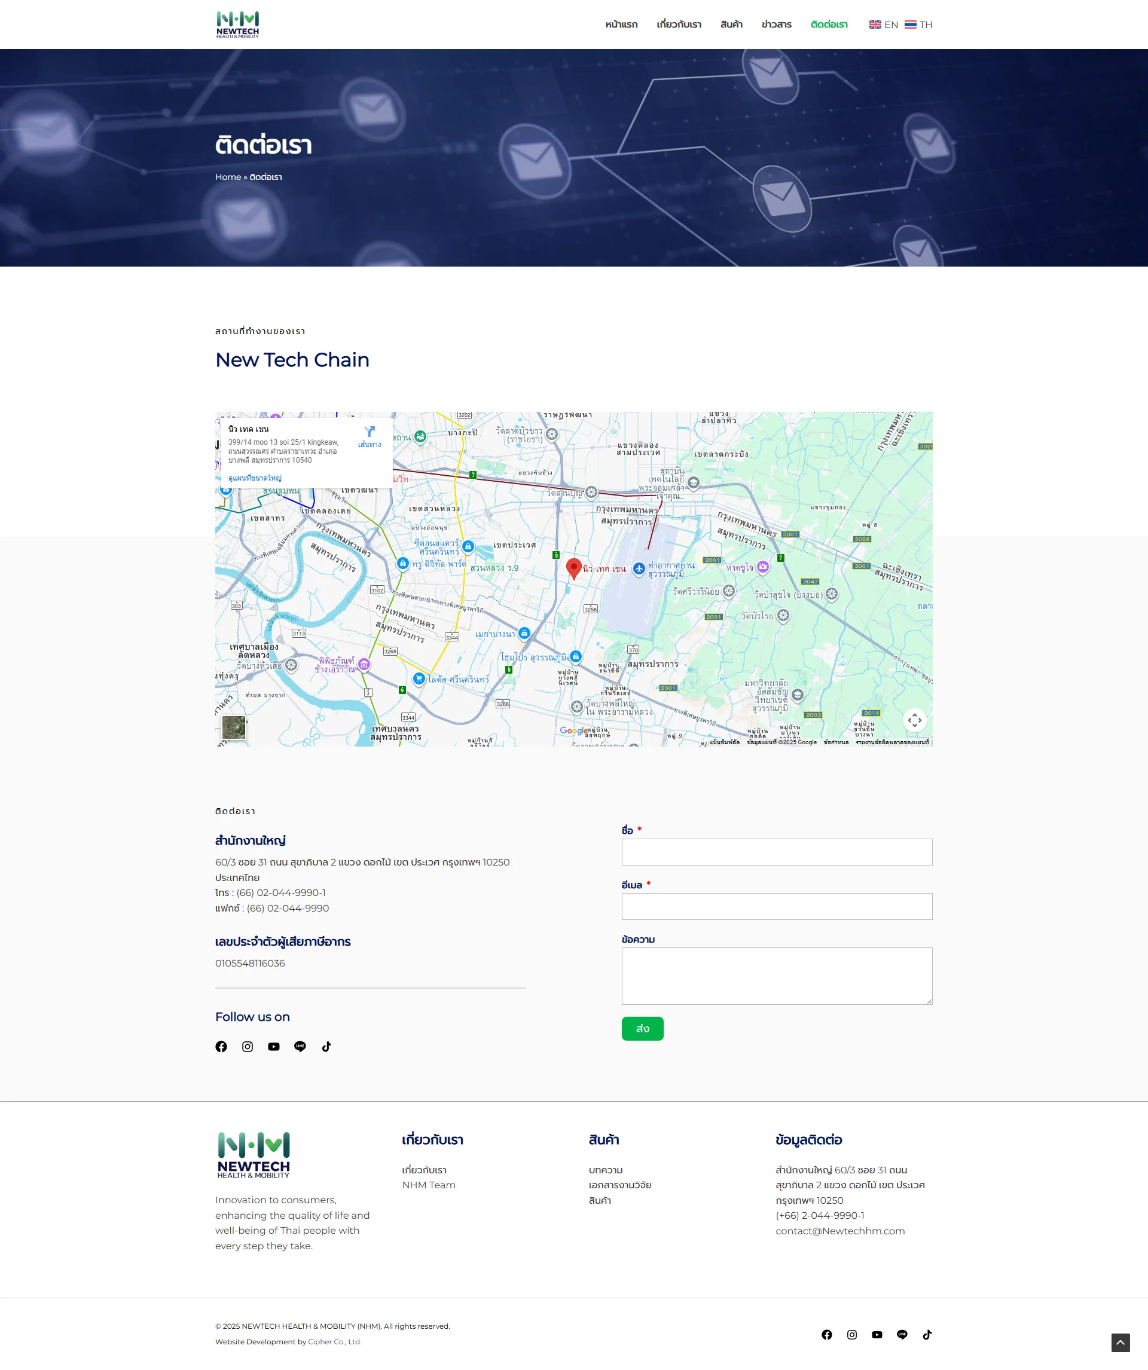
Task: Toggle fullscreen view on the map
Action: coord(914,720)
